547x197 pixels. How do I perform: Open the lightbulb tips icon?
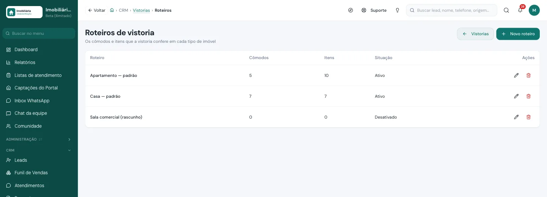click(x=397, y=10)
